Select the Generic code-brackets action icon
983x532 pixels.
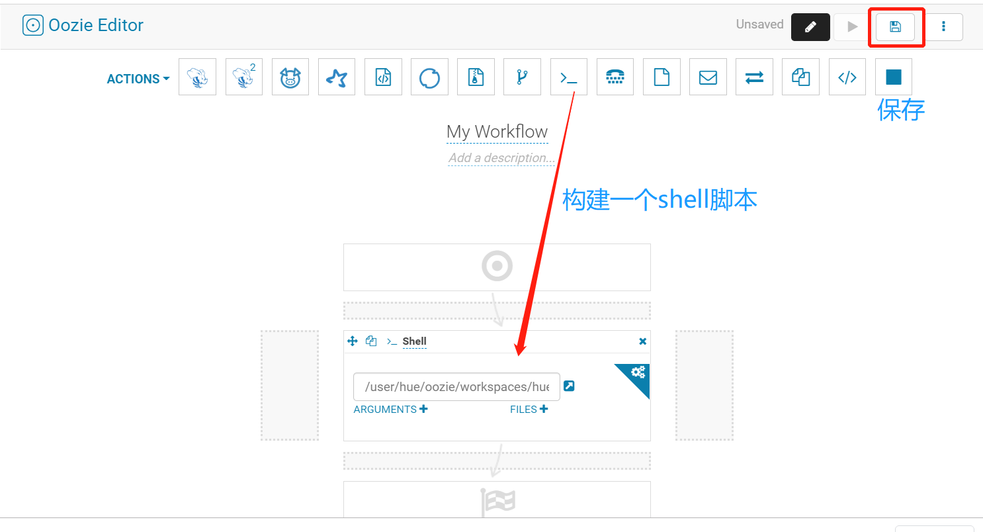click(x=847, y=77)
